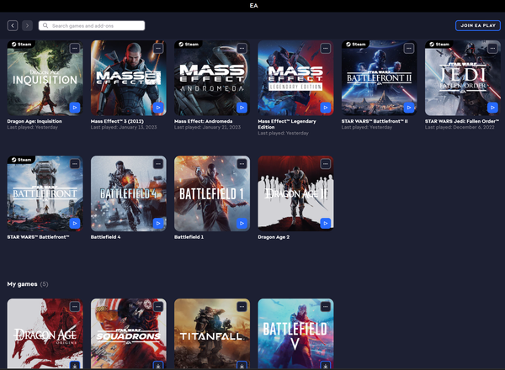The height and width of the screenshot is (370, 505).
Task: Click the 'Dragon Age 2' title text
Action: 274,237
